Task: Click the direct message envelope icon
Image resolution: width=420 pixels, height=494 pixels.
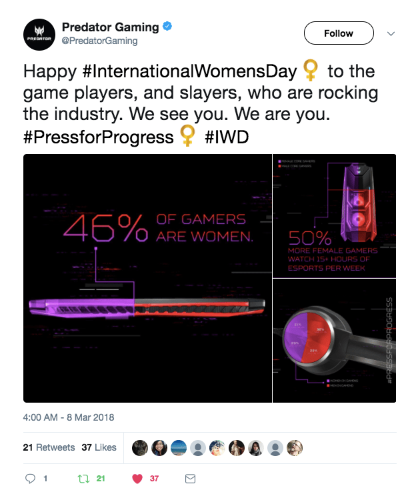Action: [189, 479]
